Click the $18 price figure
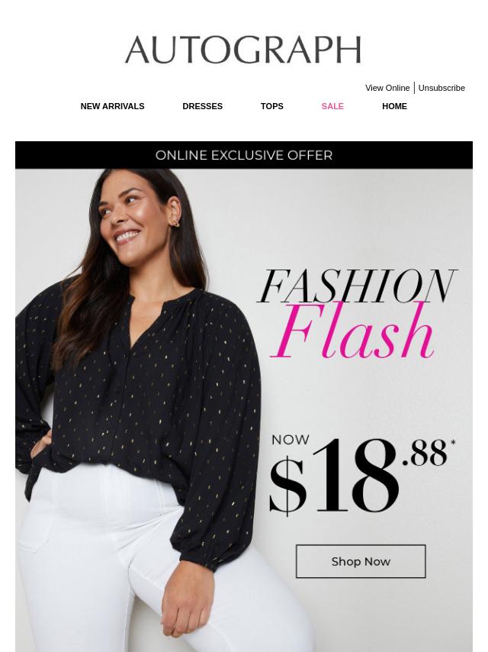 click(334, 476)
